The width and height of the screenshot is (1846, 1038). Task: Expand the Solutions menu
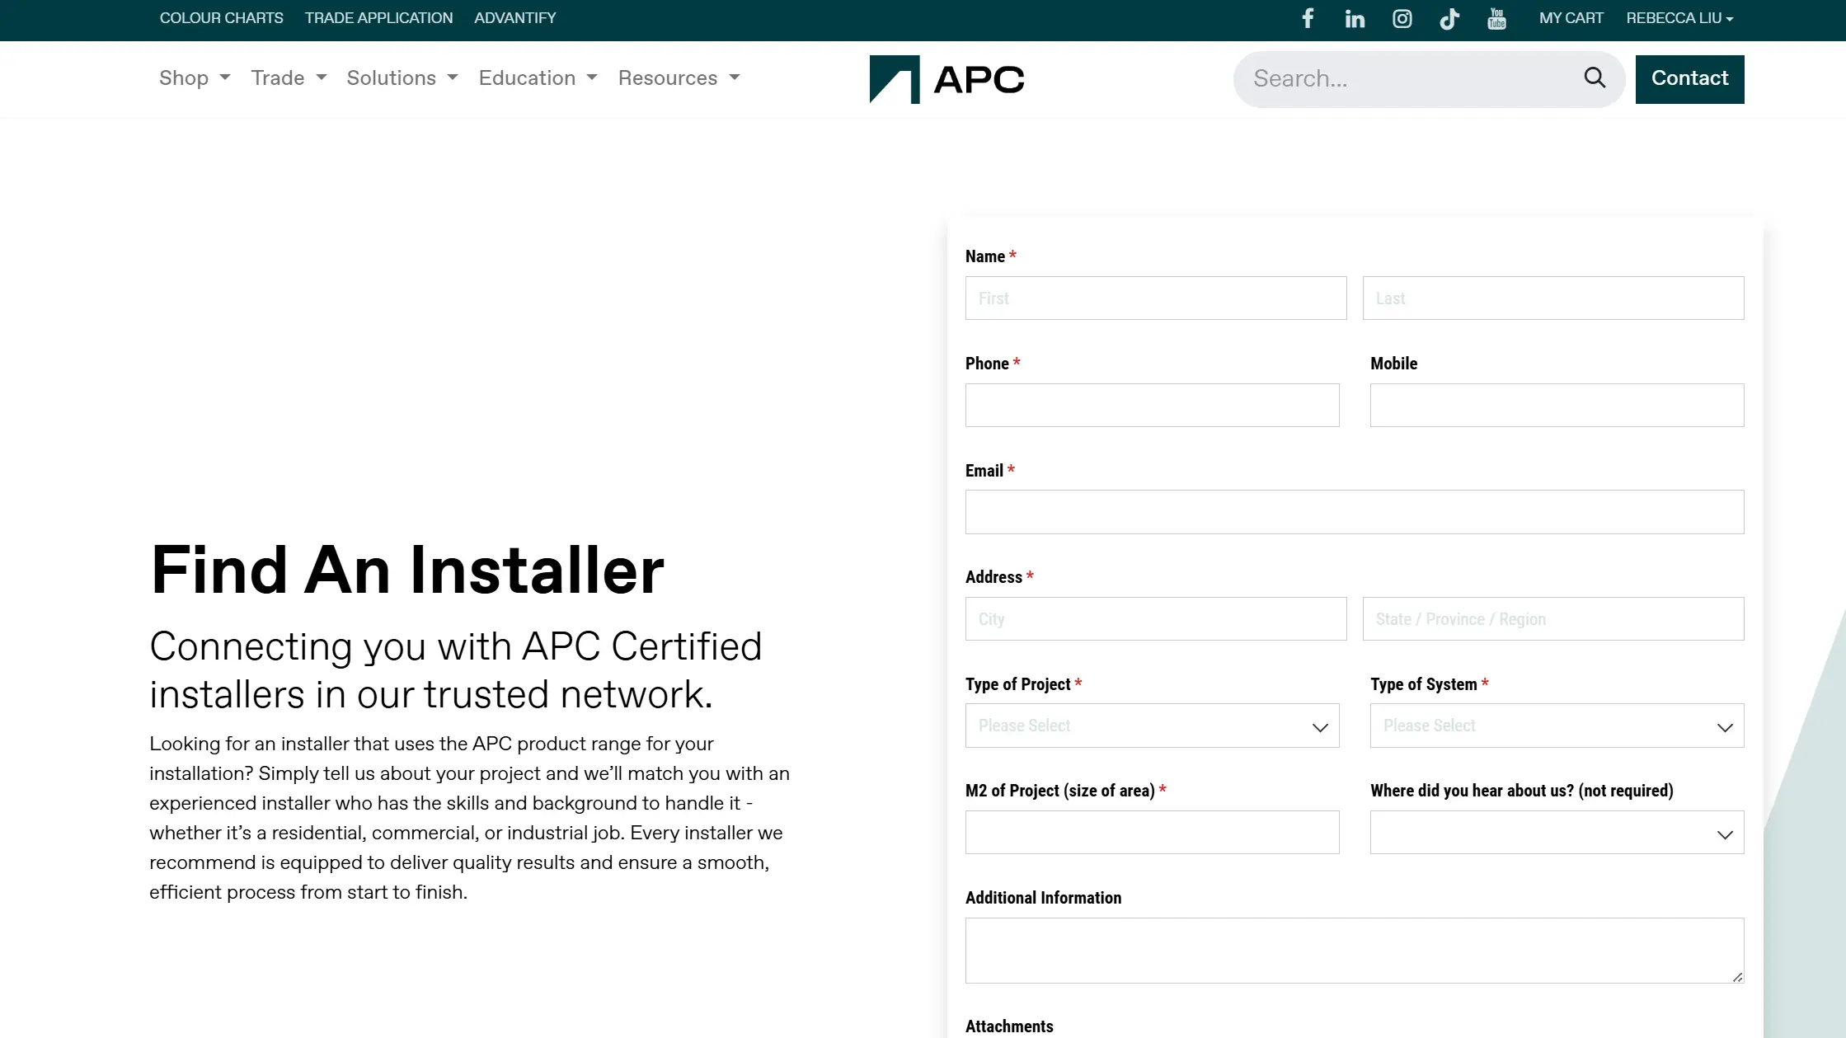click(x=402, y=77)
